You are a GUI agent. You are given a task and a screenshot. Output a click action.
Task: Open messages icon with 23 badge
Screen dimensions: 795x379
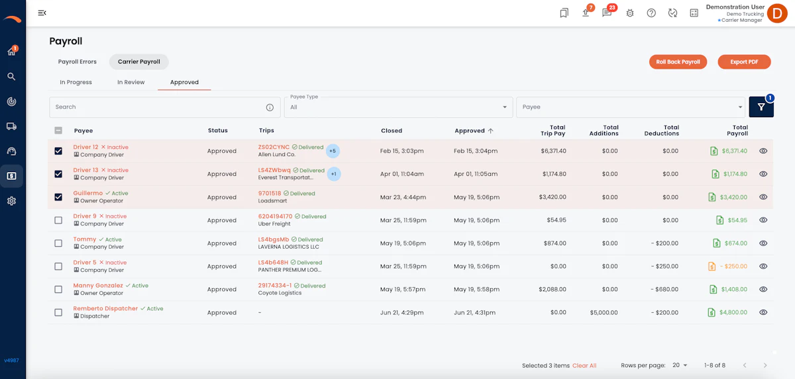[x=607, y=13]
